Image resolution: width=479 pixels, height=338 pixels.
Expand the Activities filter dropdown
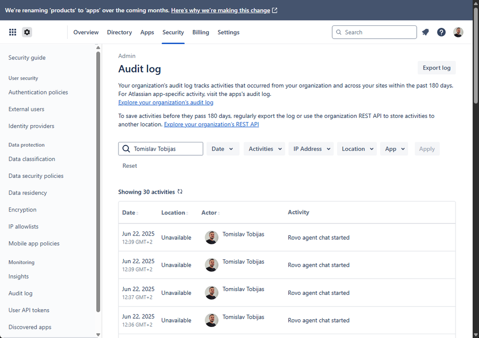point(264,149)
